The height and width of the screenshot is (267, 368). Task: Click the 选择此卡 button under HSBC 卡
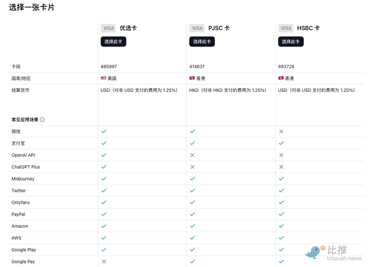tap(291, 42)
